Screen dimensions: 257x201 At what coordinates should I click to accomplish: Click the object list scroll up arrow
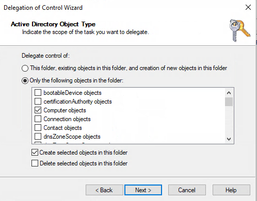click(229, 93)
